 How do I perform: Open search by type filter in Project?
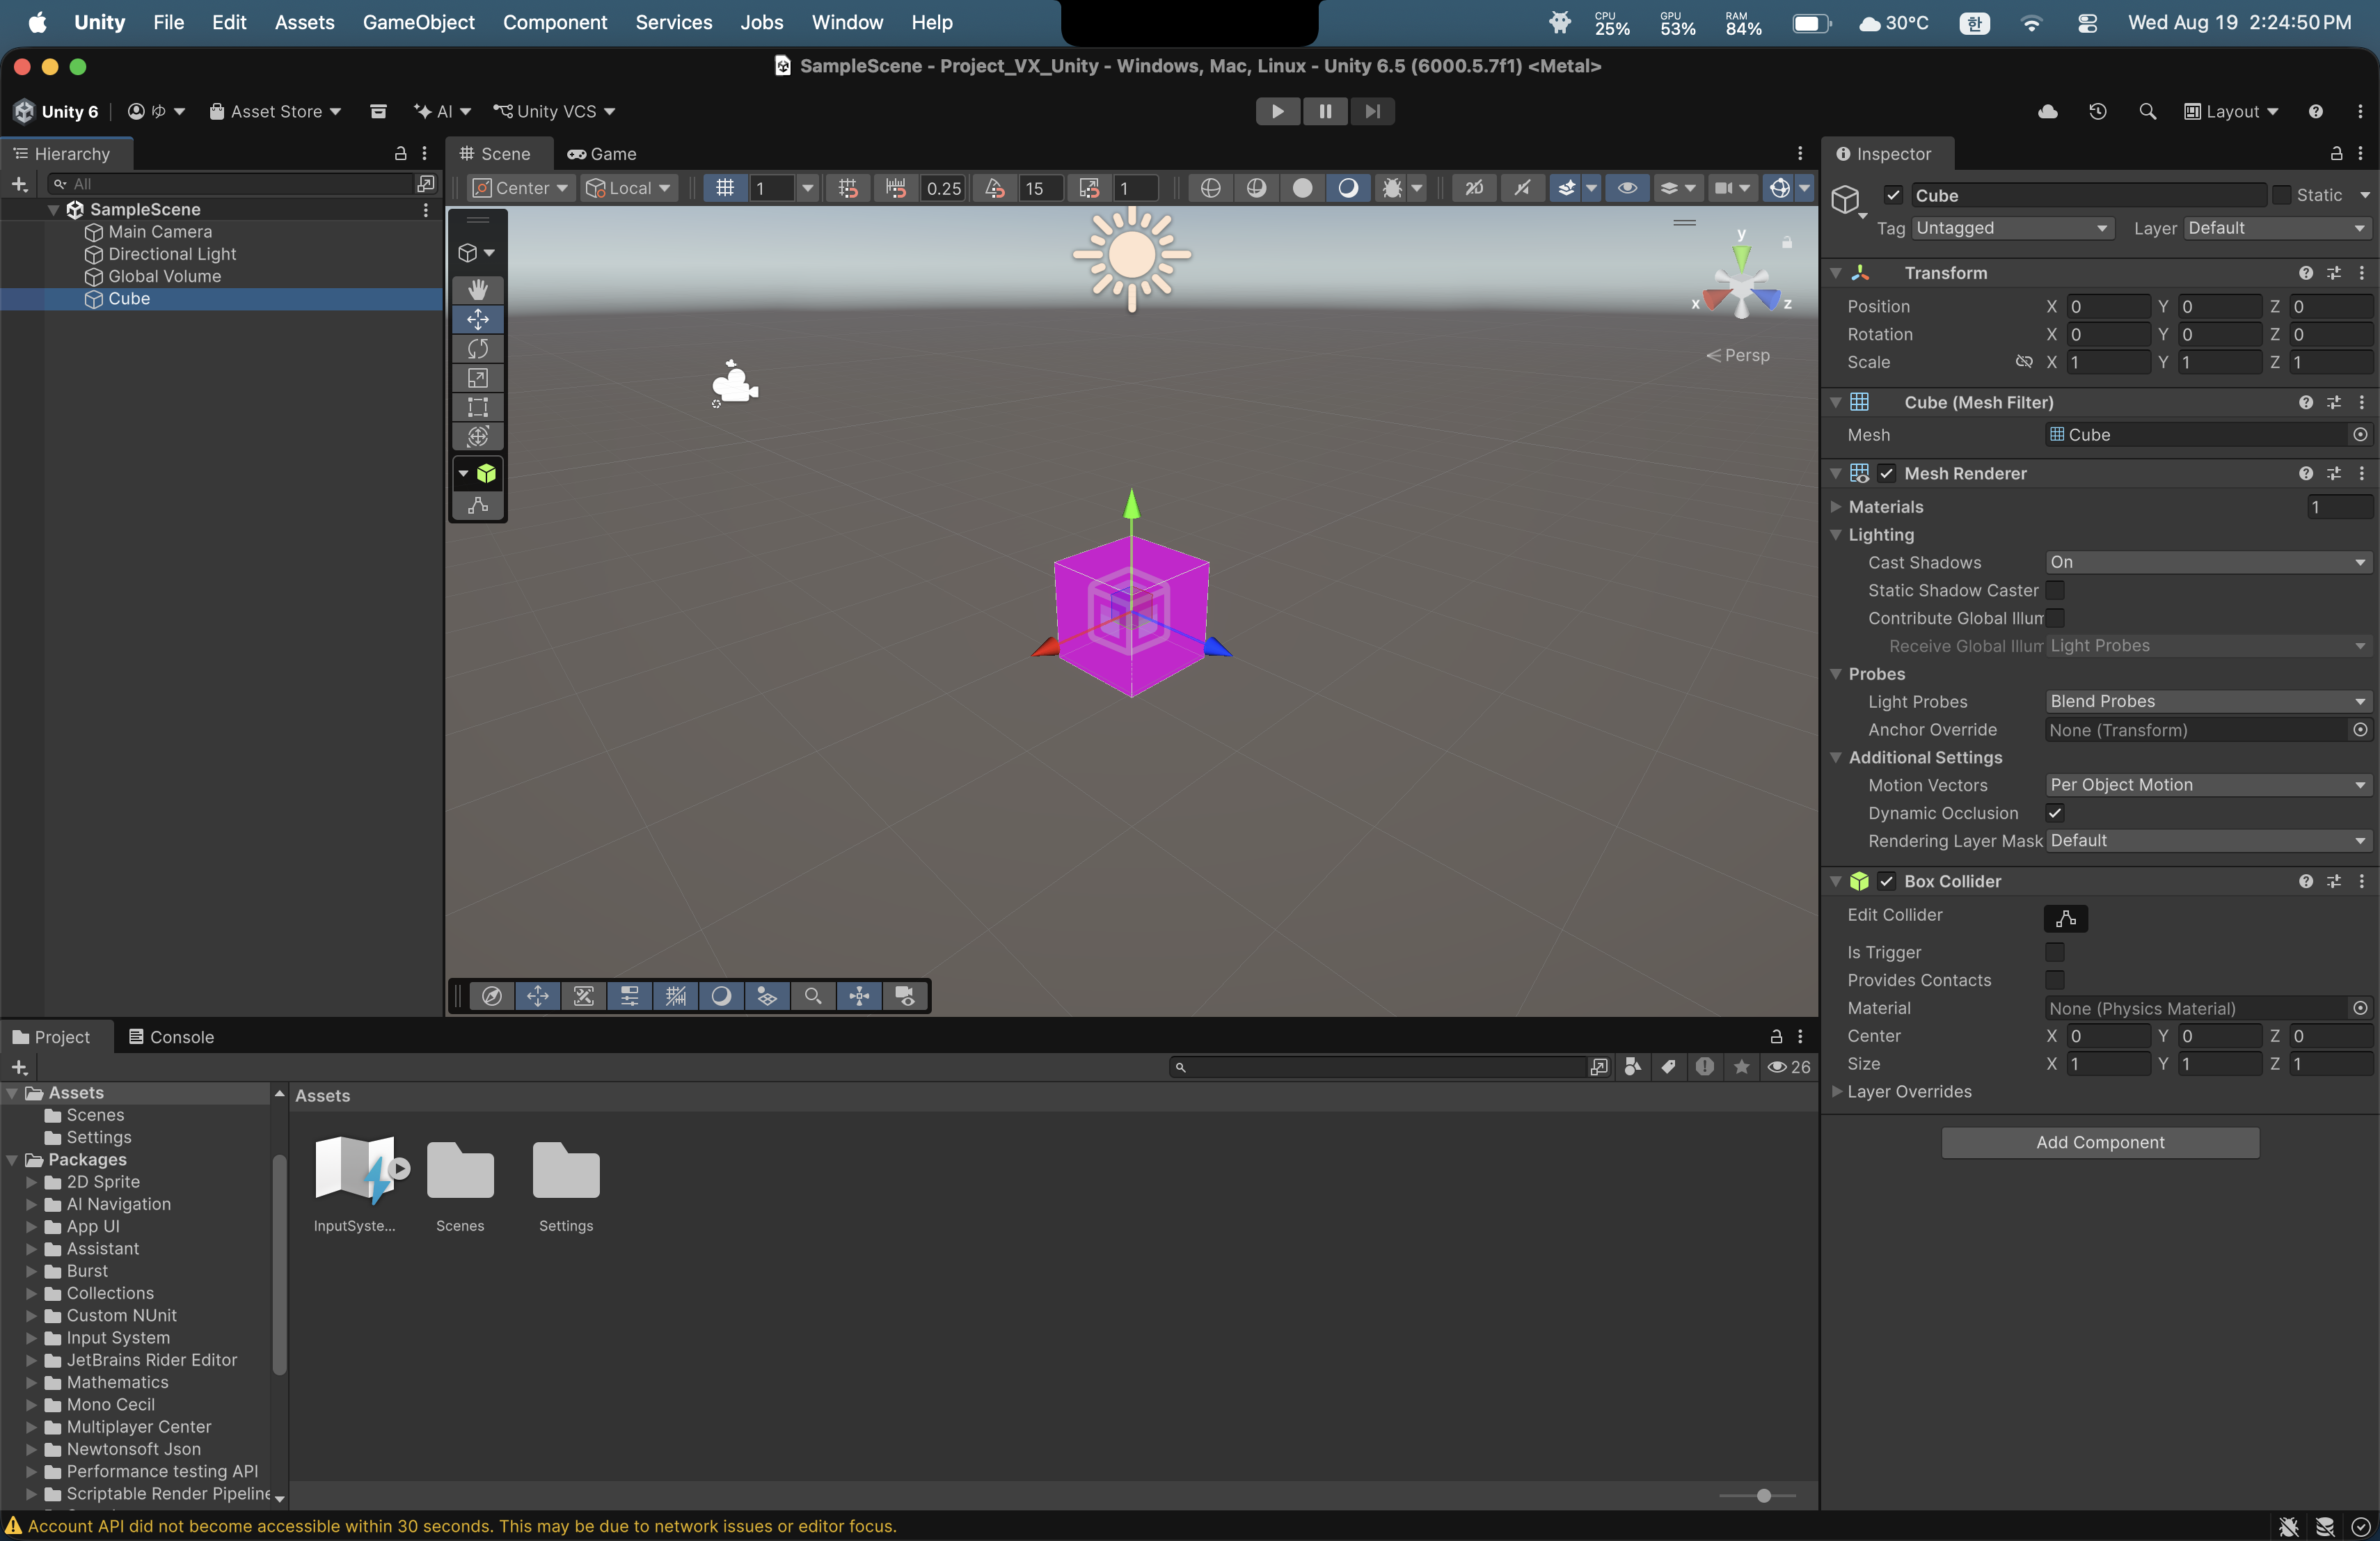(1633, 1067)
